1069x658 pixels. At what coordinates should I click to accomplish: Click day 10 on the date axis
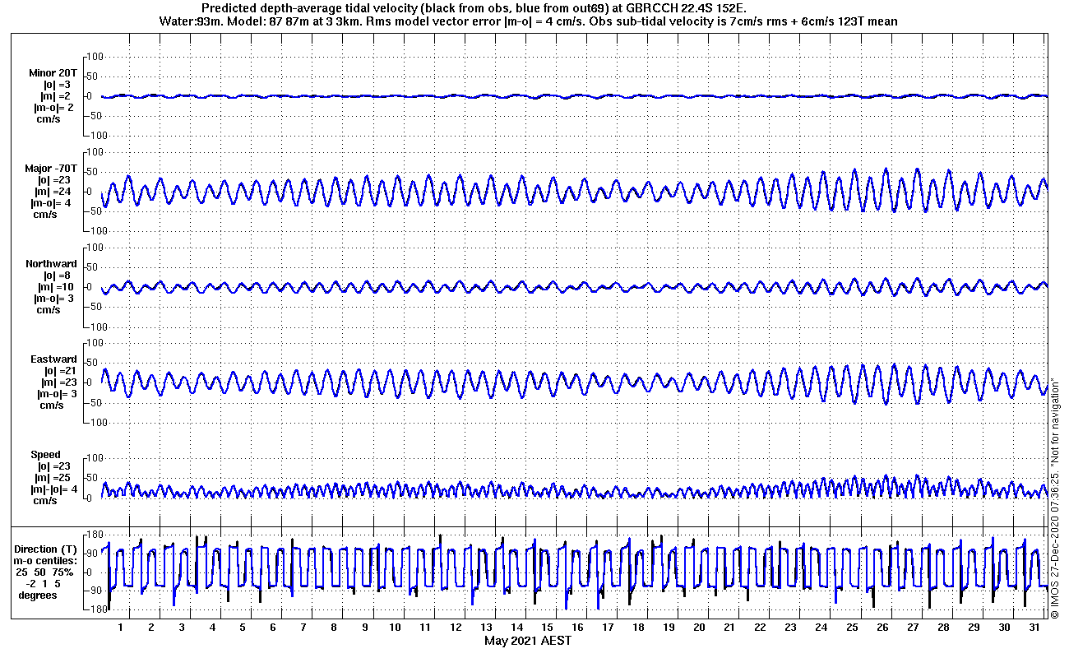point(395,628)
